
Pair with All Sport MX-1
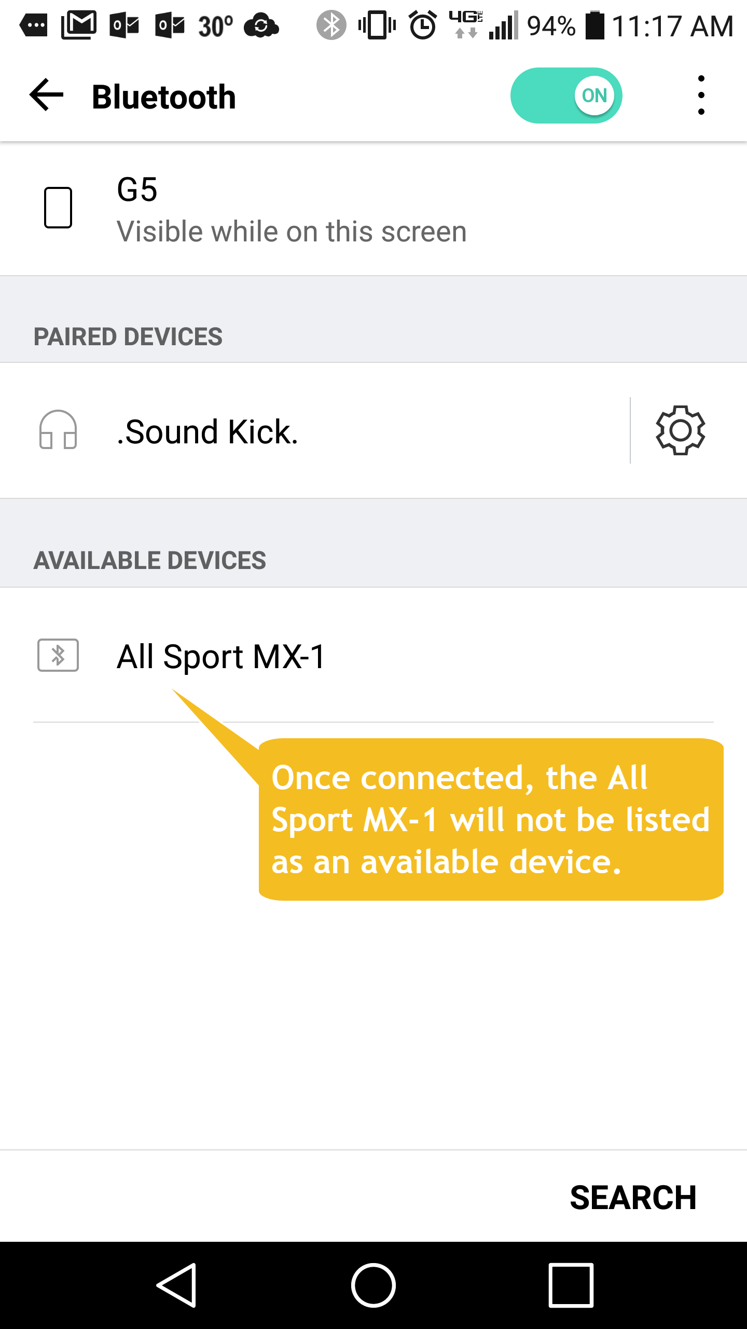point(221,656)
